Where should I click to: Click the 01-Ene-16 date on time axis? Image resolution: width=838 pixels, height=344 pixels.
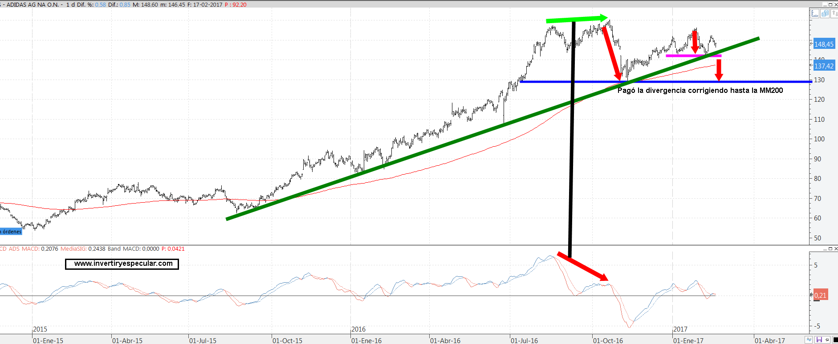click(366, 340)
